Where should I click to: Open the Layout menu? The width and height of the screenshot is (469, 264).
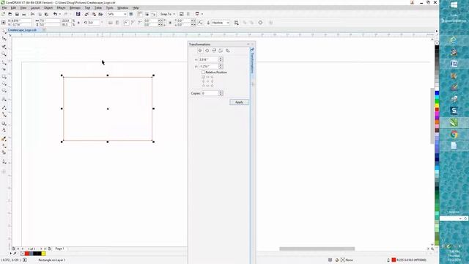click(x=35, y=8)
